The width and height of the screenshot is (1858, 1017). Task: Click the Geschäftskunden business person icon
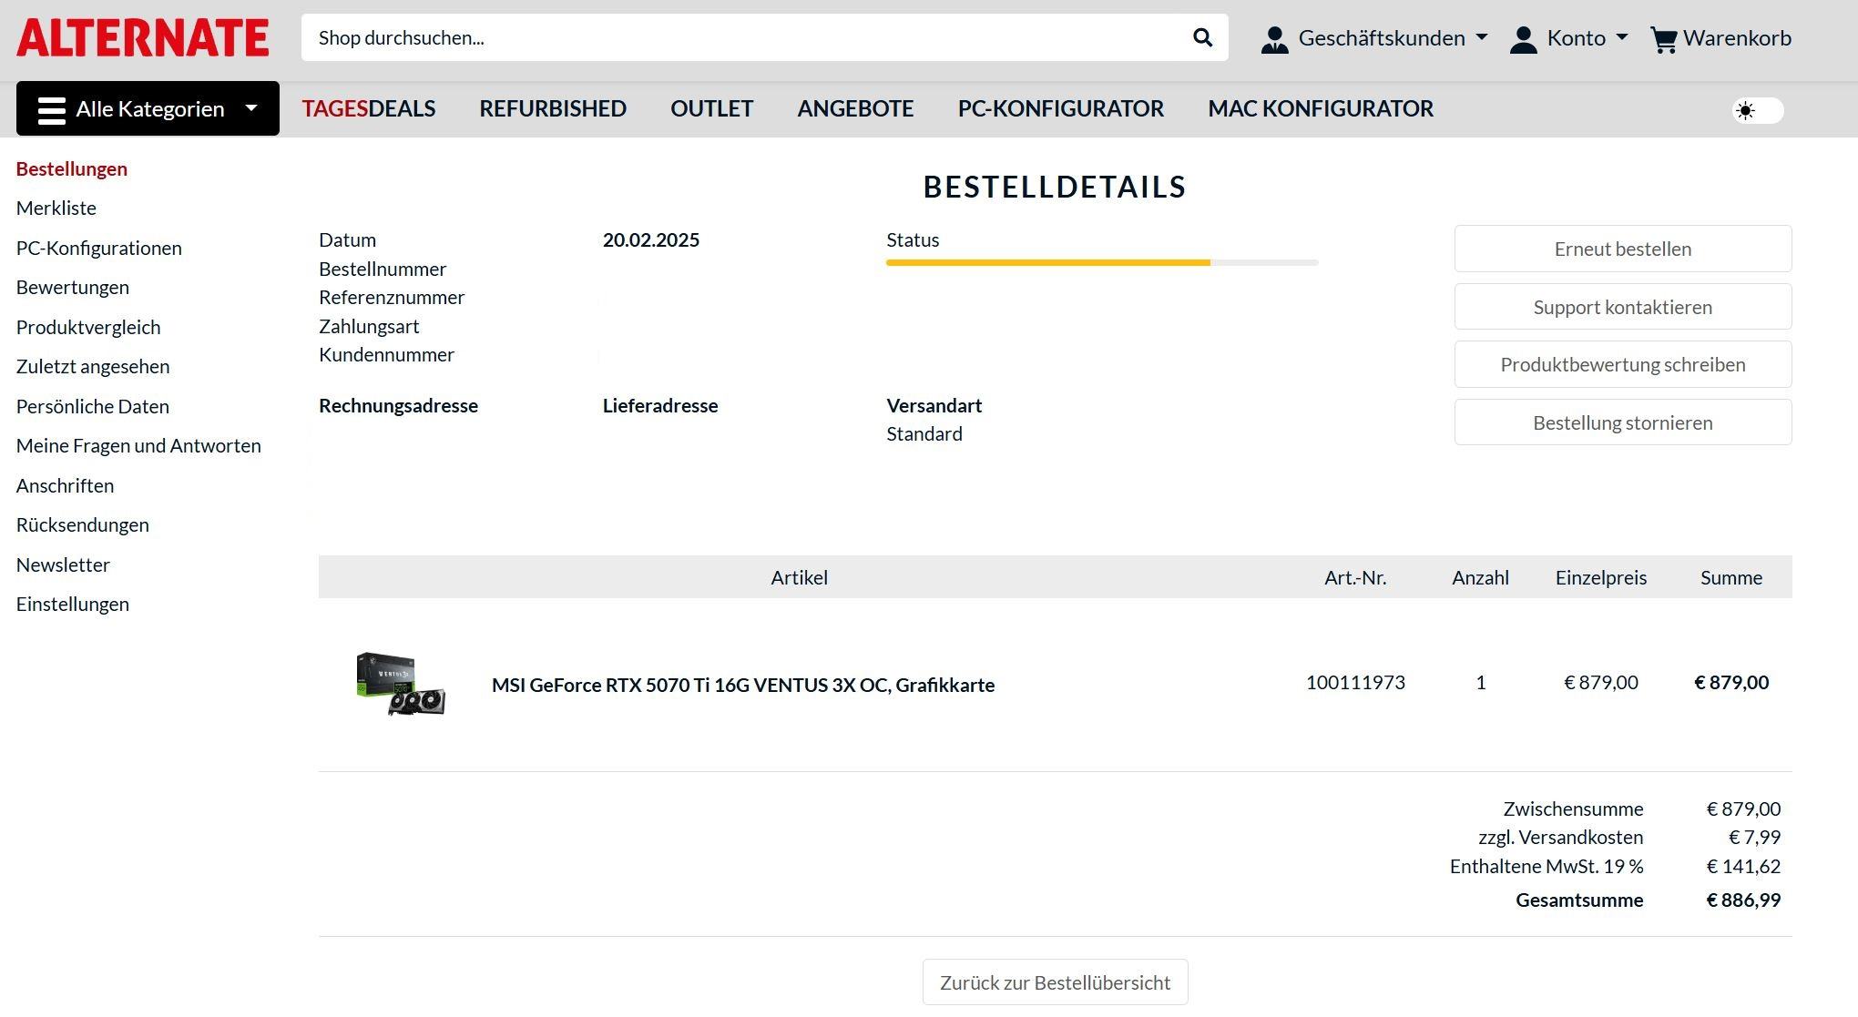coord(1274,39)
